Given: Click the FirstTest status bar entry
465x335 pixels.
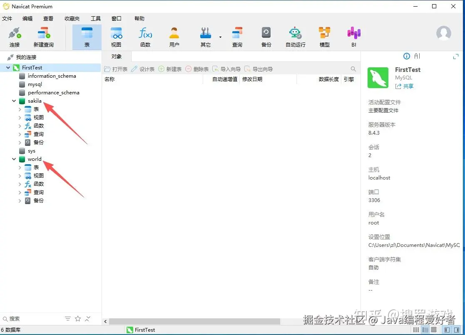Looking at the screenshot, I should (141, 330).
